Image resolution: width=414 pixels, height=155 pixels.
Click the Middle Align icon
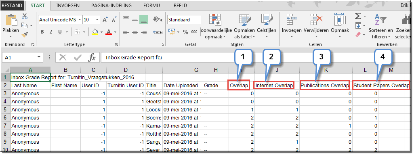135,19
